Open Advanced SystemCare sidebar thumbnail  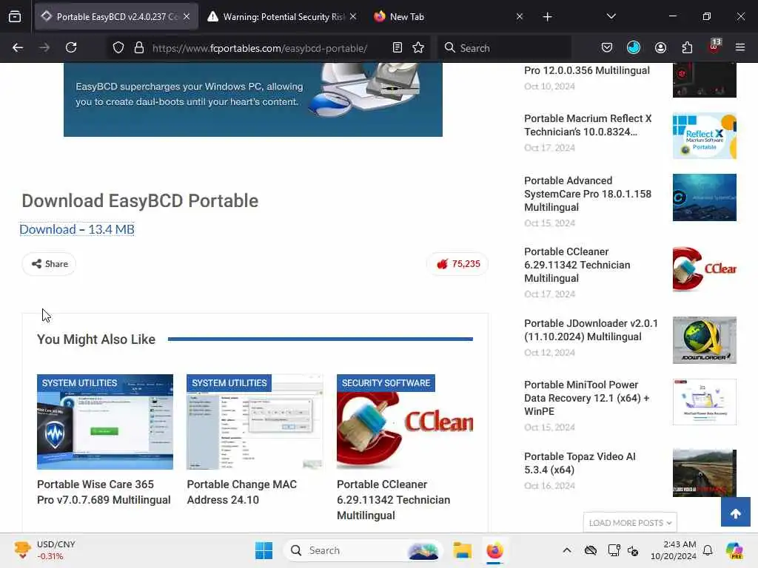tap(705, 197)
